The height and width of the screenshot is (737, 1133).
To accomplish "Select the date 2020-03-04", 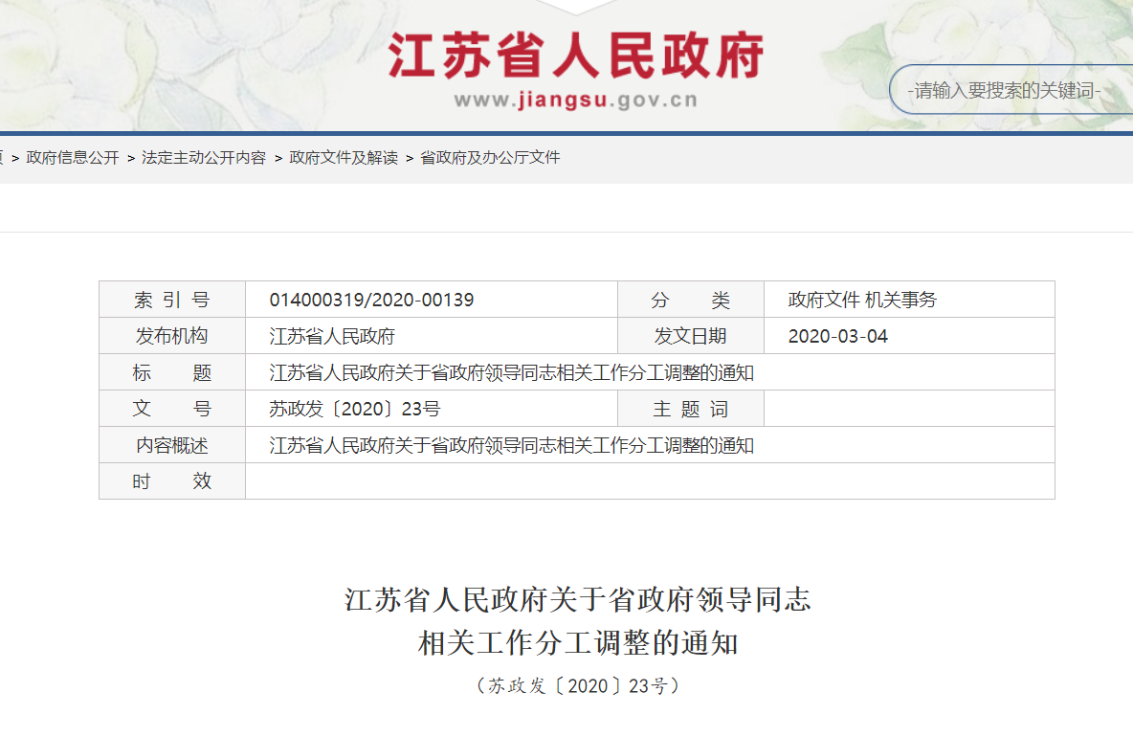I will [837, 337].
